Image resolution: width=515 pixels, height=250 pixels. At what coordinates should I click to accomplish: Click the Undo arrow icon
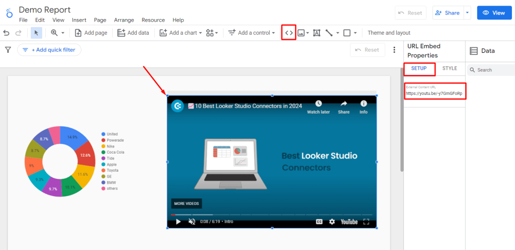[x=6, y=33]
